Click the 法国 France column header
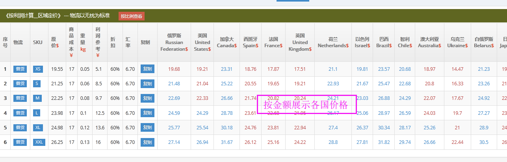 tap(273, 42)
